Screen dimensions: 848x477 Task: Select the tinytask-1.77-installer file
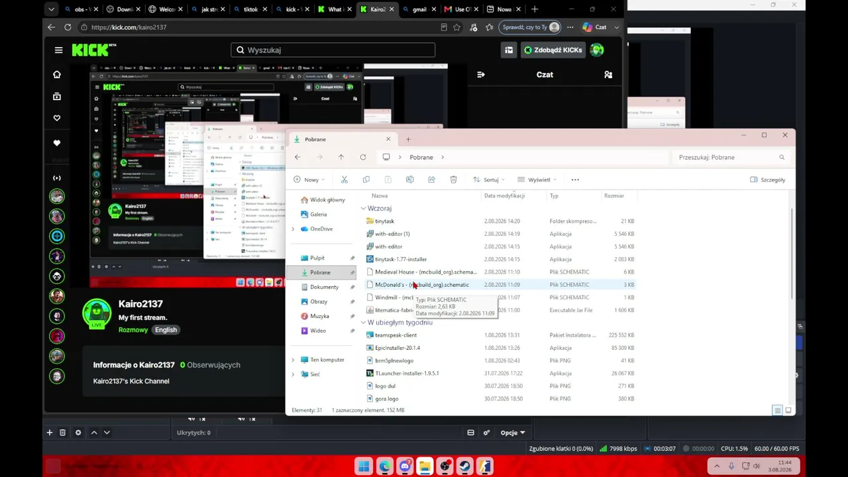pos(500,259)
